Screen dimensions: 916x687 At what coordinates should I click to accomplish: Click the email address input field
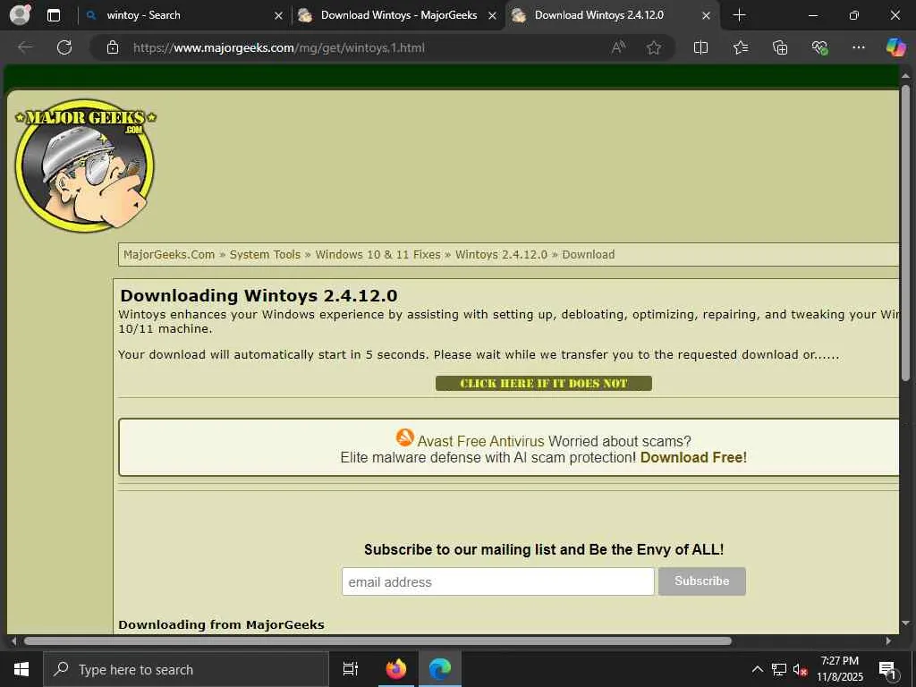(x=497, y=581)
